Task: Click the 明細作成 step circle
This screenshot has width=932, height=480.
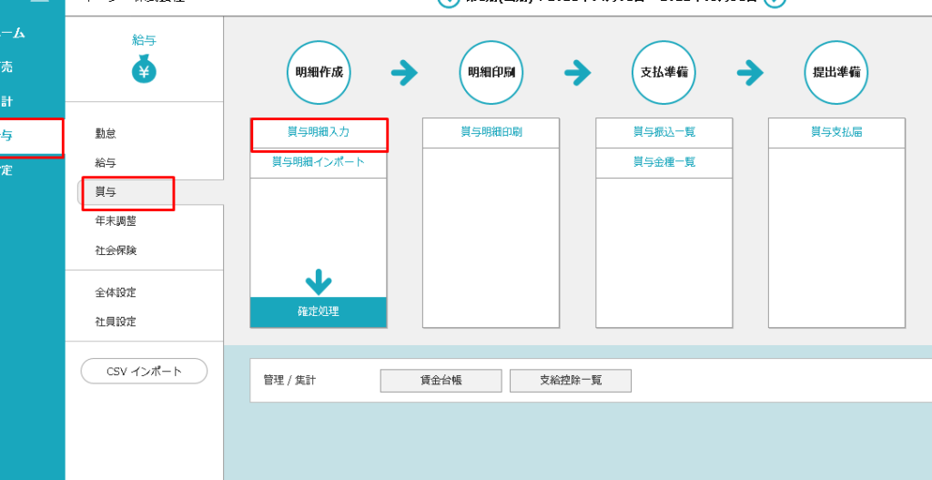Action: point(319,73)
